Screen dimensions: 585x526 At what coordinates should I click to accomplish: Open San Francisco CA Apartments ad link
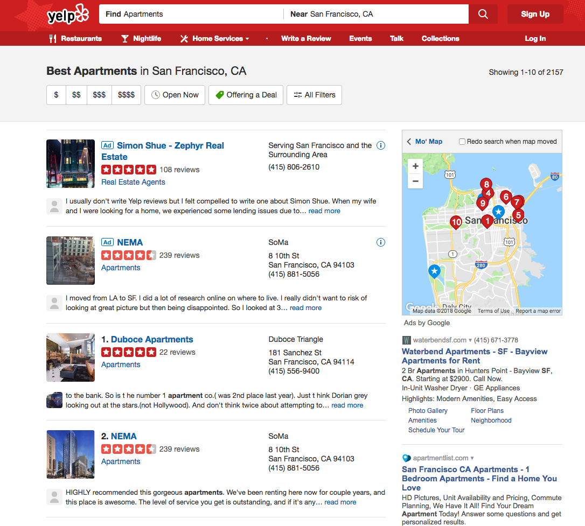479,478
